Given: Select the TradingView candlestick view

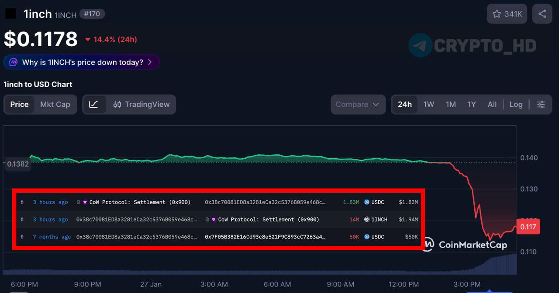Looking at the screenshot, I should [x=141, y=105].
